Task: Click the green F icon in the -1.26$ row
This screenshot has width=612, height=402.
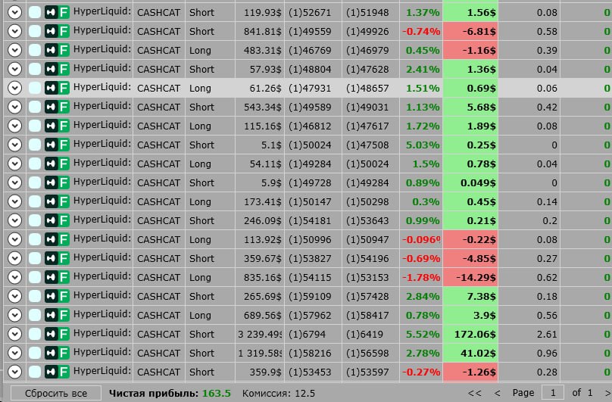Action: [x=64, y=372]
